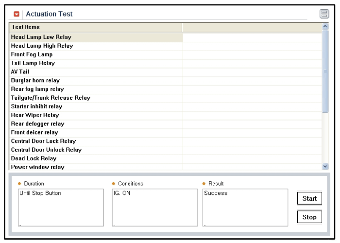Select Head Lamp High Relay item
The width and height of the screenshot is (340, 243).
96,46
